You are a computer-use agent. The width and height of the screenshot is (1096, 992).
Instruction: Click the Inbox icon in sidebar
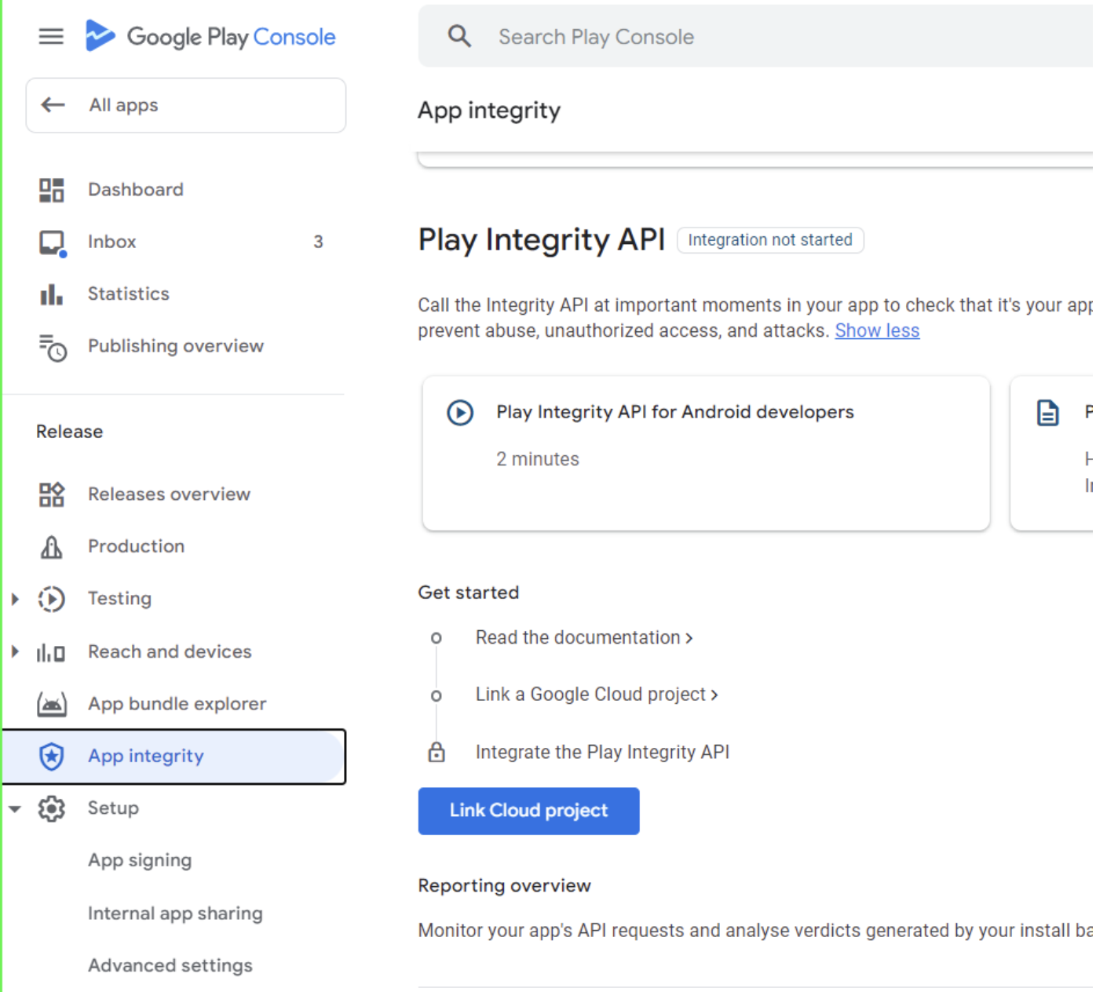[x=52, y=243]
